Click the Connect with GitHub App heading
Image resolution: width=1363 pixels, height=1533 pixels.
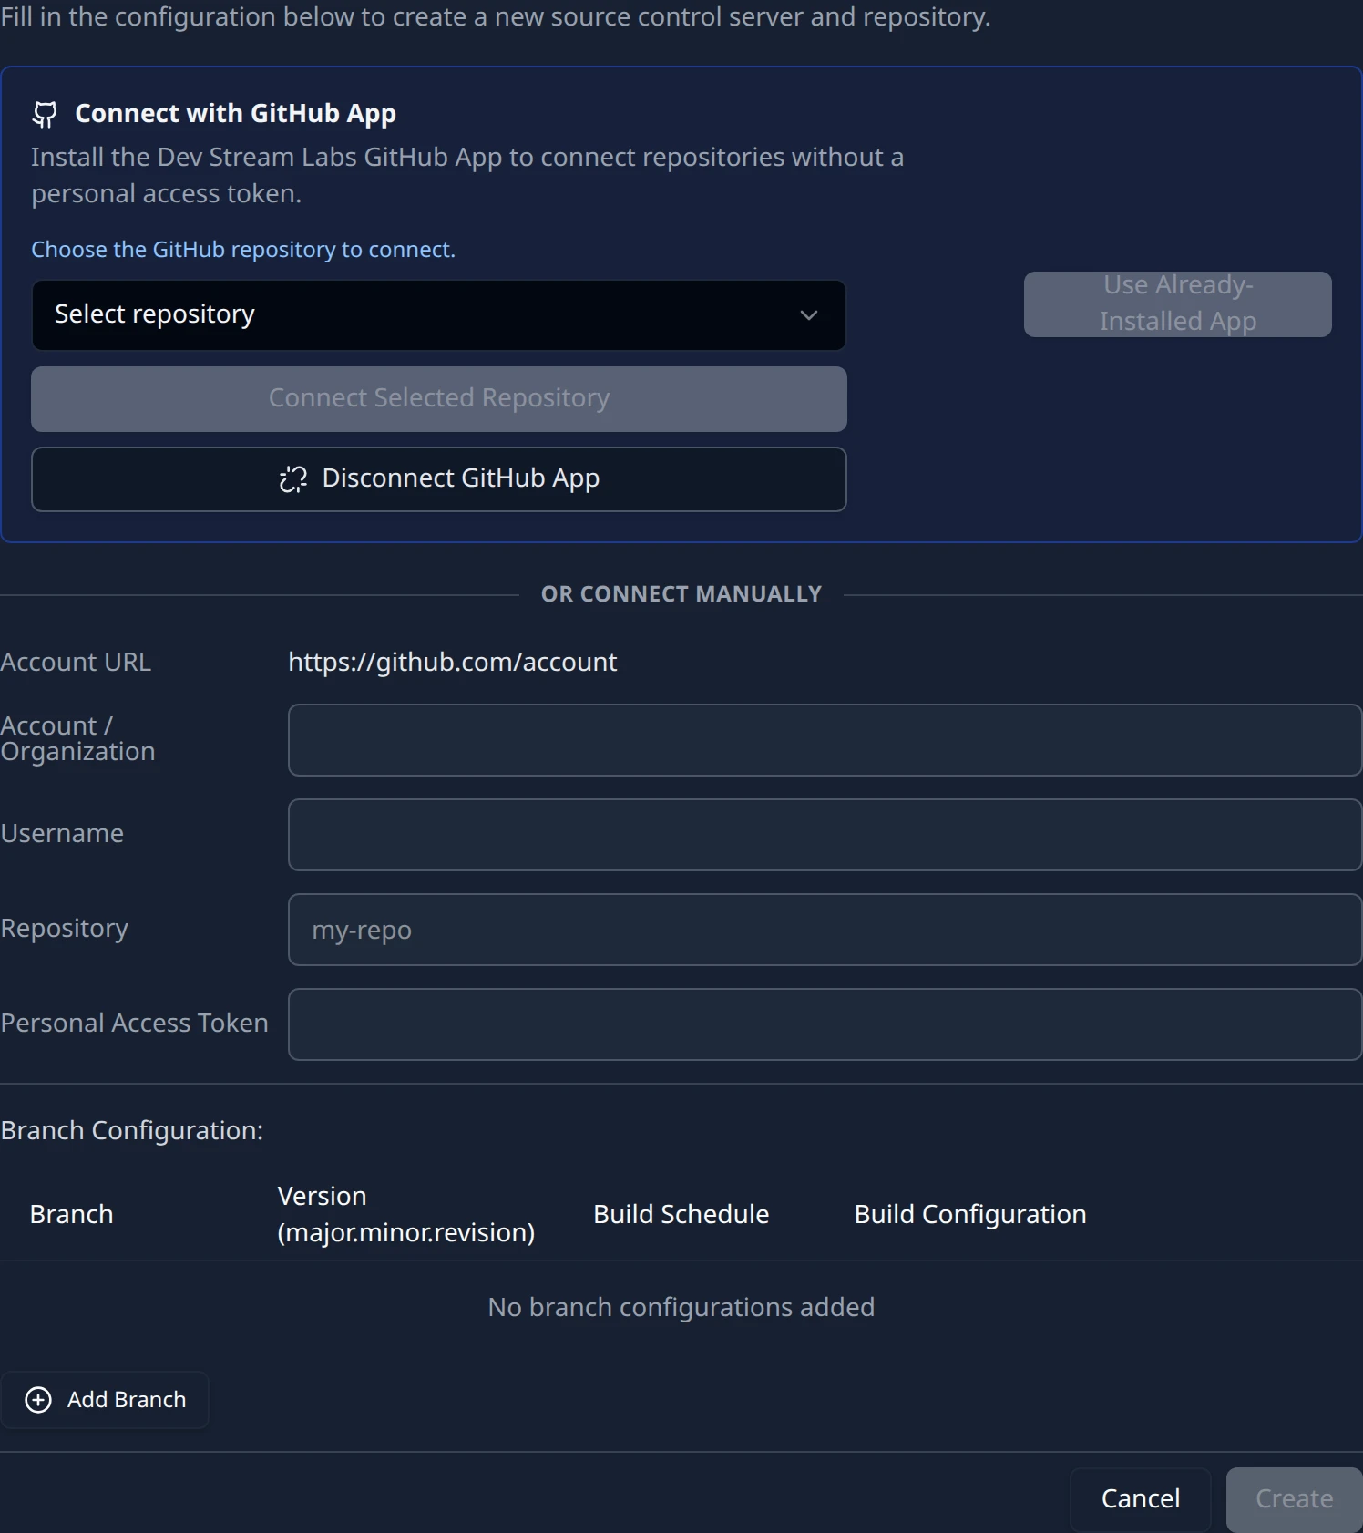click(x=235, y=114)
